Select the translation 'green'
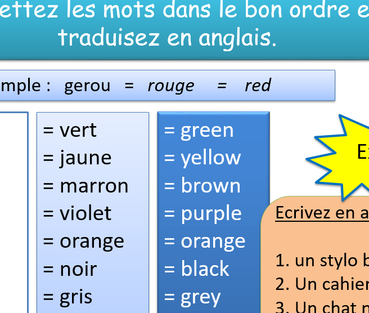Viewport: 369px width, 313px height. pyautogui.click(x=207, y=131)
